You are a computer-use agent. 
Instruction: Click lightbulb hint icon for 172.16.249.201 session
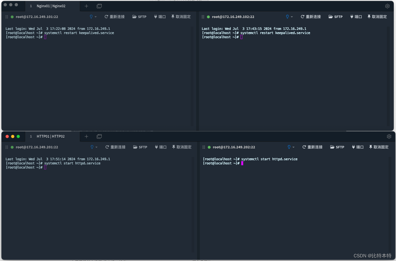point(92,147)
